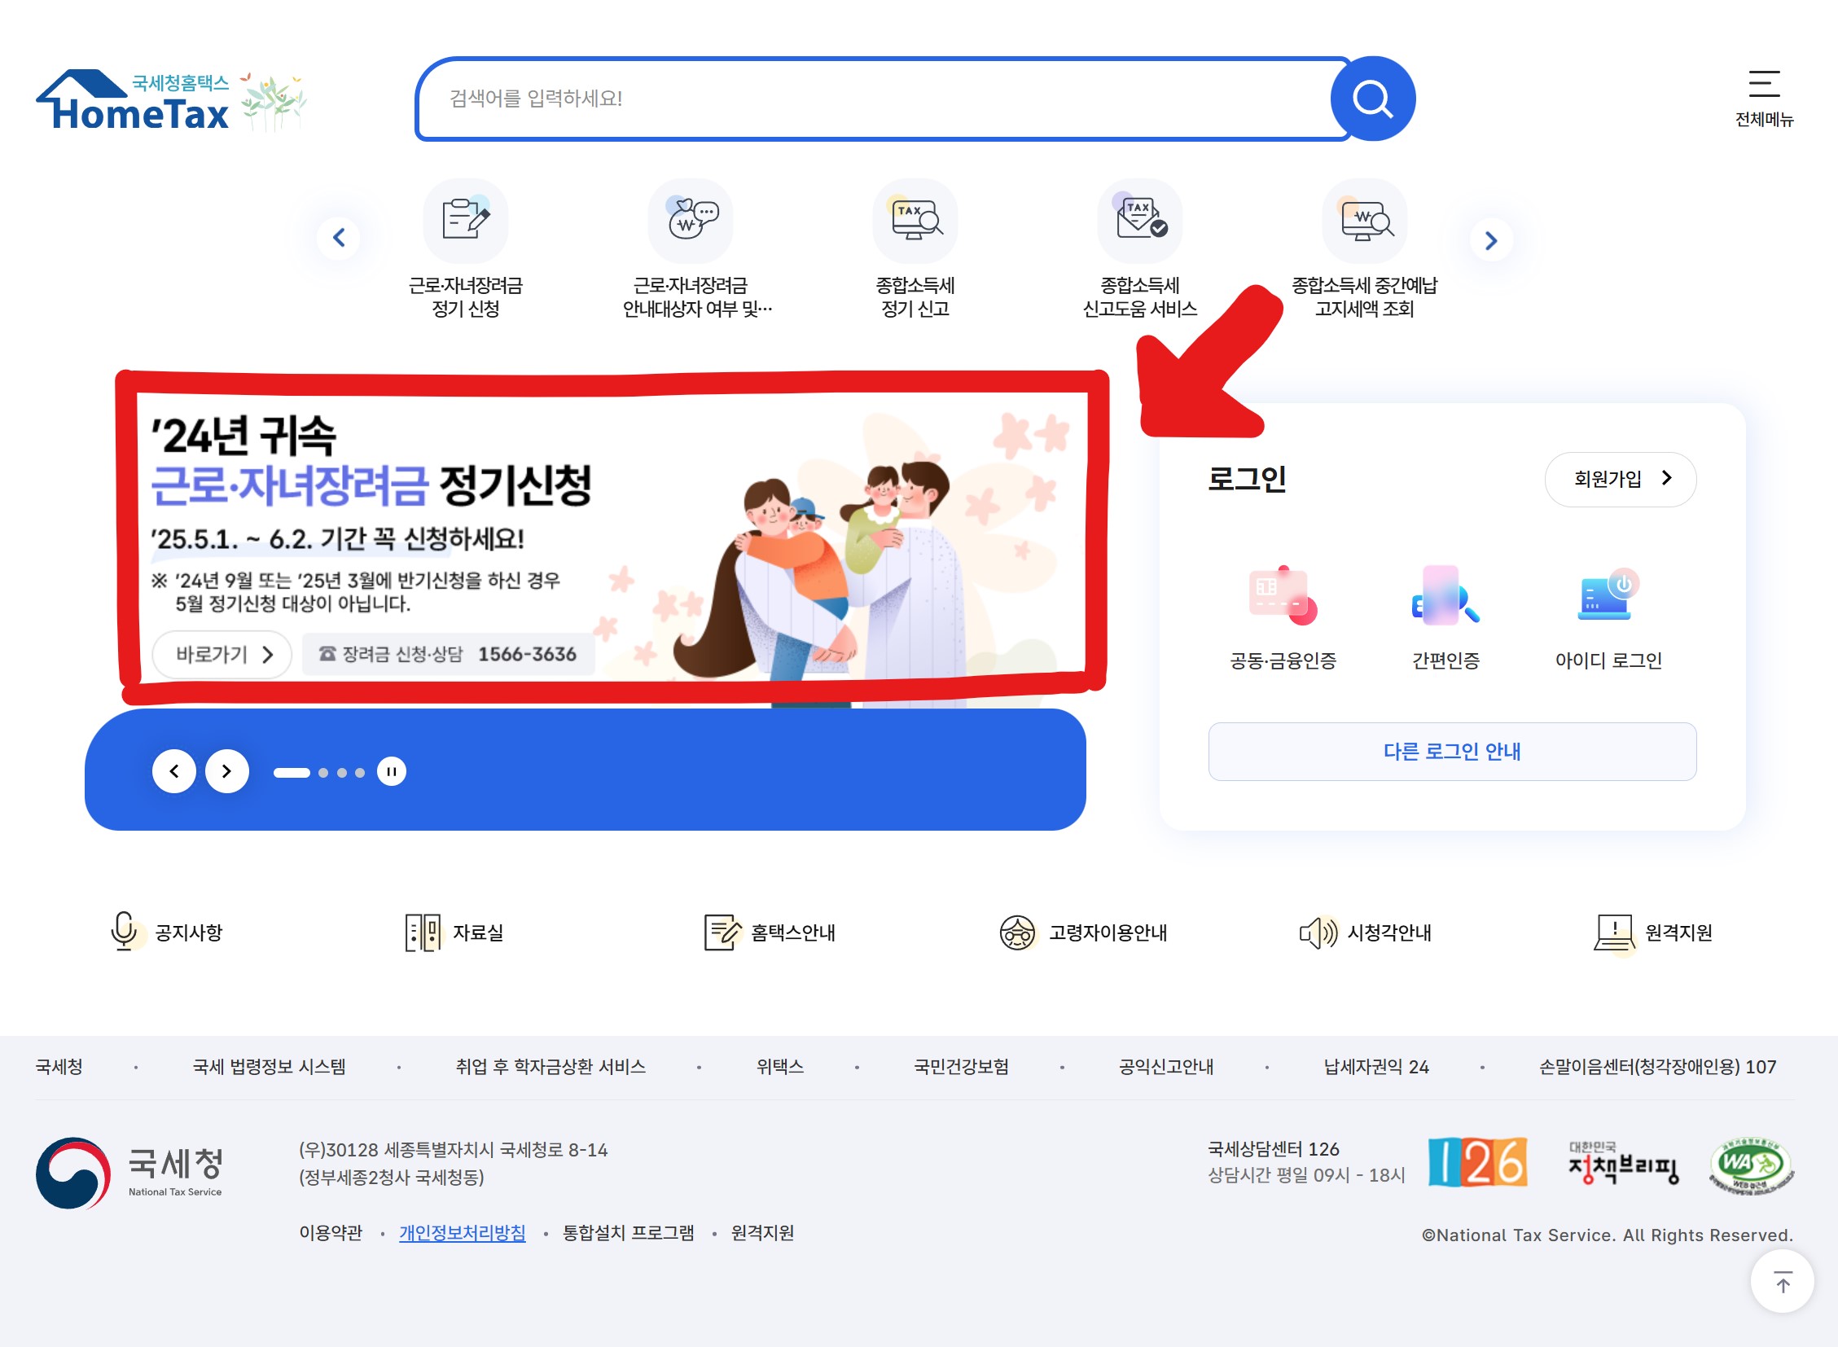Open 종합소득세 중간예납 고지세액 조회 icon
Viewport: 1838px width, 1347px height.
(1364, 221)
